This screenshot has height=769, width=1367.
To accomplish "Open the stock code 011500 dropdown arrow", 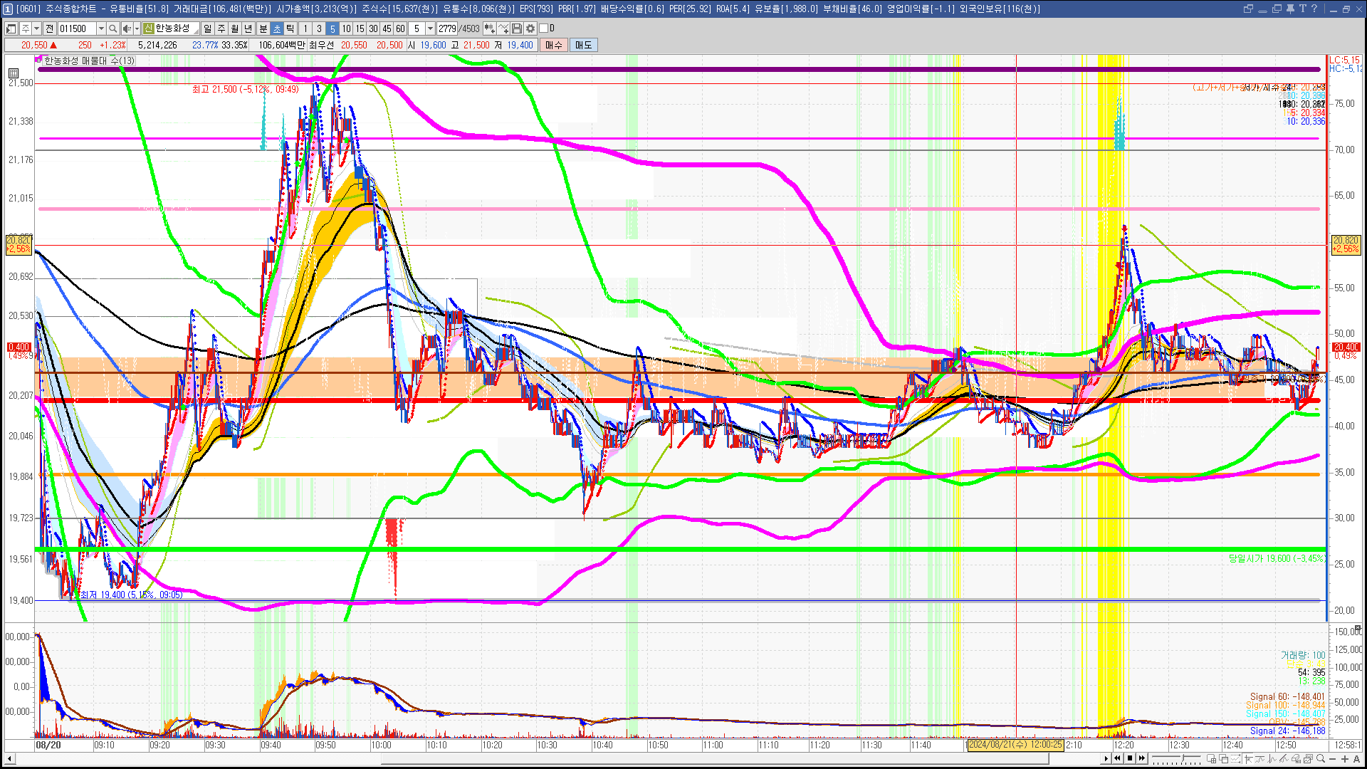I will pyautogui.click(x=101, y=28).
